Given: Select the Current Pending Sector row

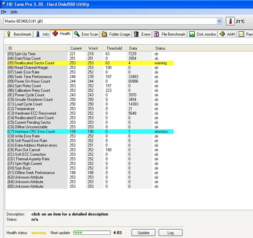Looking at the screenshot, I should 90,122.
